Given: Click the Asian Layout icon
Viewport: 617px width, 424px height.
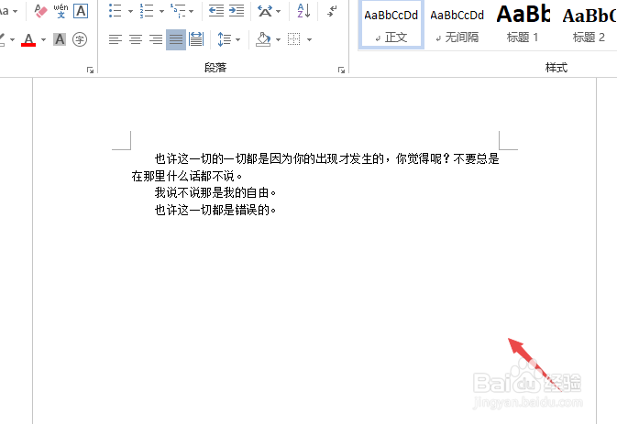Looking at the screenshot, I should tap(265, 11).
